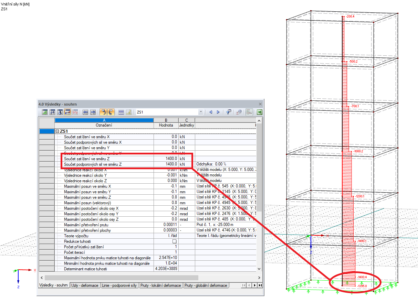418x303 pixels.
Task: Toggle the Redukce tuhosti checkbox
Action: click(x=175, y=241)
